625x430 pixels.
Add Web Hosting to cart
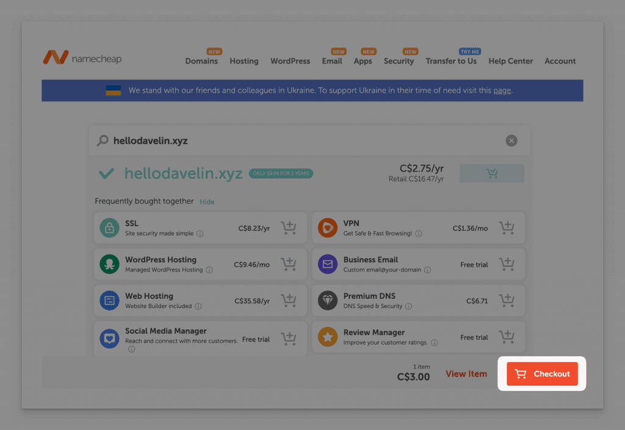(x=289, y=300)
